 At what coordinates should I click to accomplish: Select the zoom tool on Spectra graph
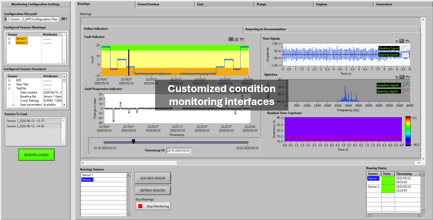402,77
